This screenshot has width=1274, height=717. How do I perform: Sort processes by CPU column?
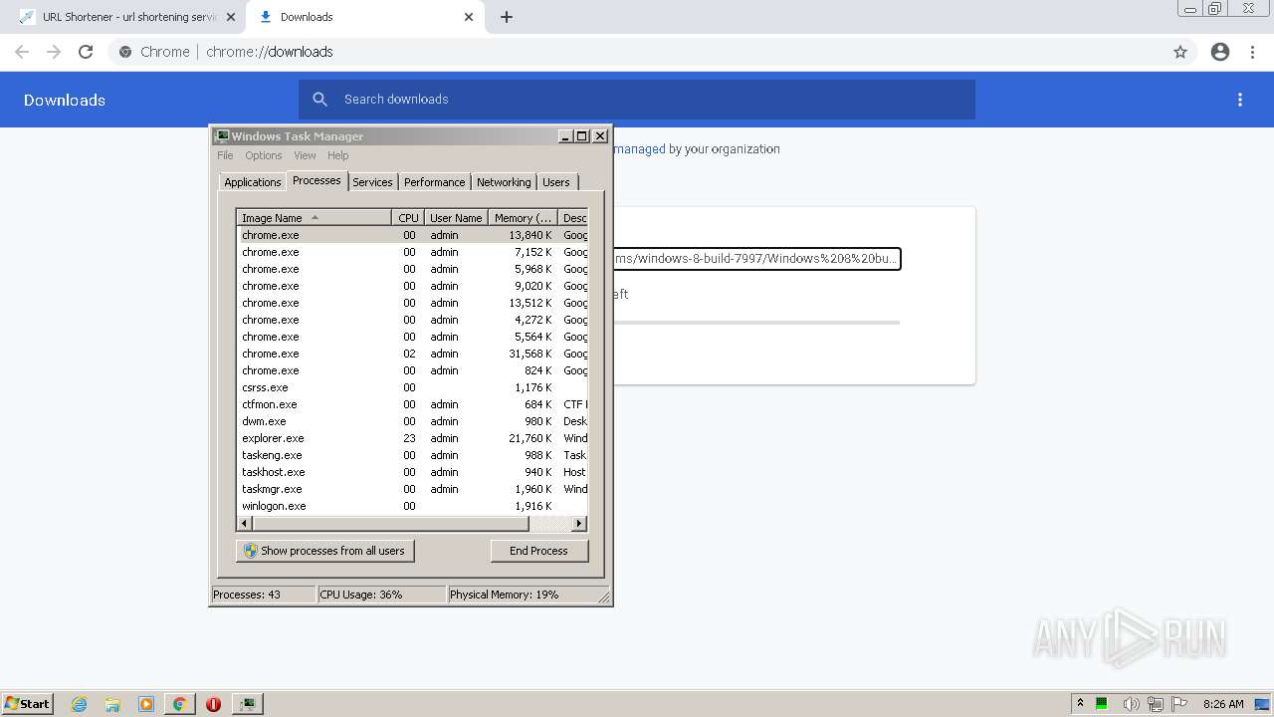pyautogui.click(x=409, y=218)
